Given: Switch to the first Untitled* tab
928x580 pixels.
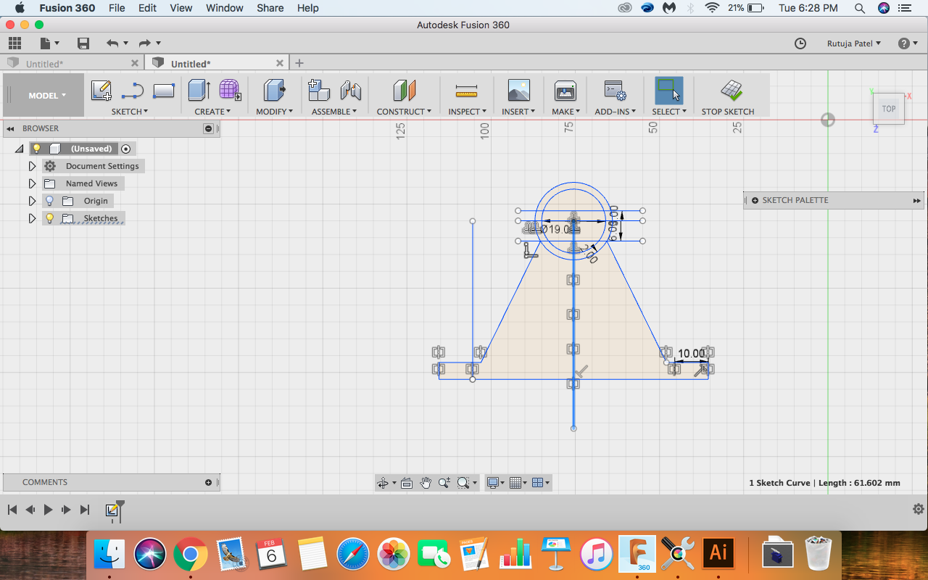Looking at the screenshot, I should tap(72, 64).
